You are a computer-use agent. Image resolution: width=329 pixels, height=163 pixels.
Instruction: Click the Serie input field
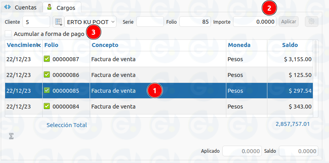(150, 22)
